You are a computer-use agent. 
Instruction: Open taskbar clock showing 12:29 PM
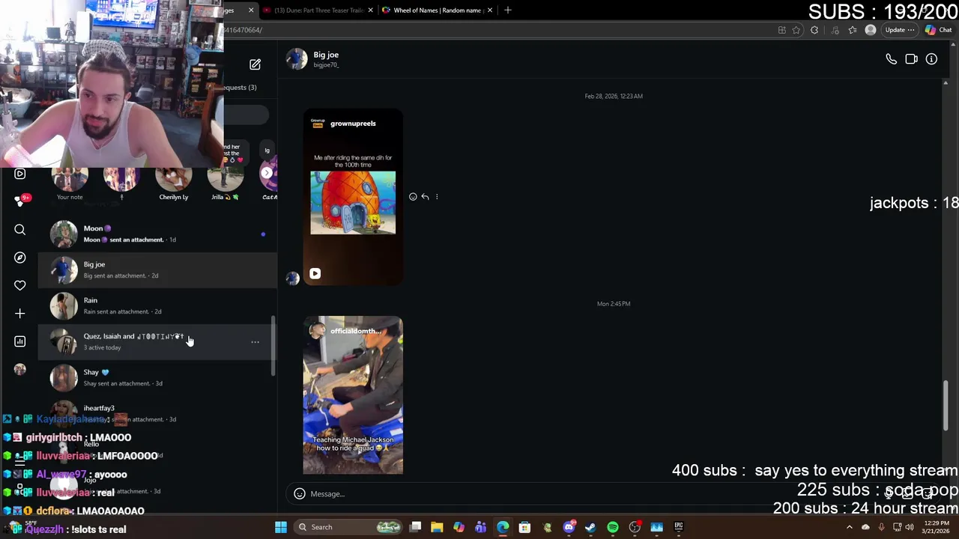coord(934,527)
